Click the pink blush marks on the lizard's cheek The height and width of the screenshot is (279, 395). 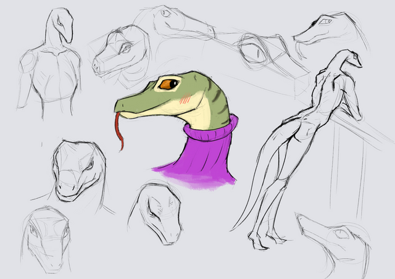click(x=185, y=98)
